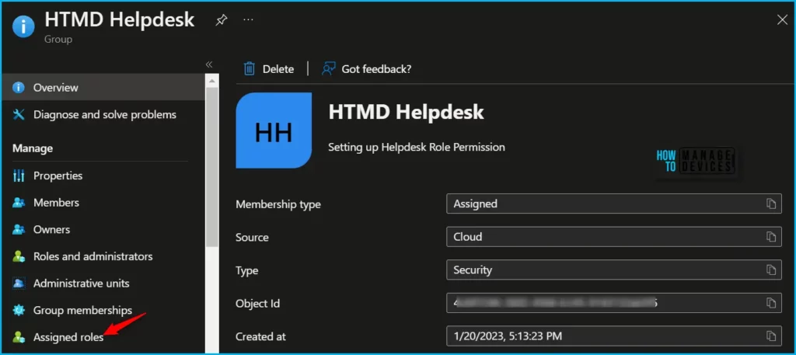
Task: Click the Owners people icon
Action: point(19,229)
